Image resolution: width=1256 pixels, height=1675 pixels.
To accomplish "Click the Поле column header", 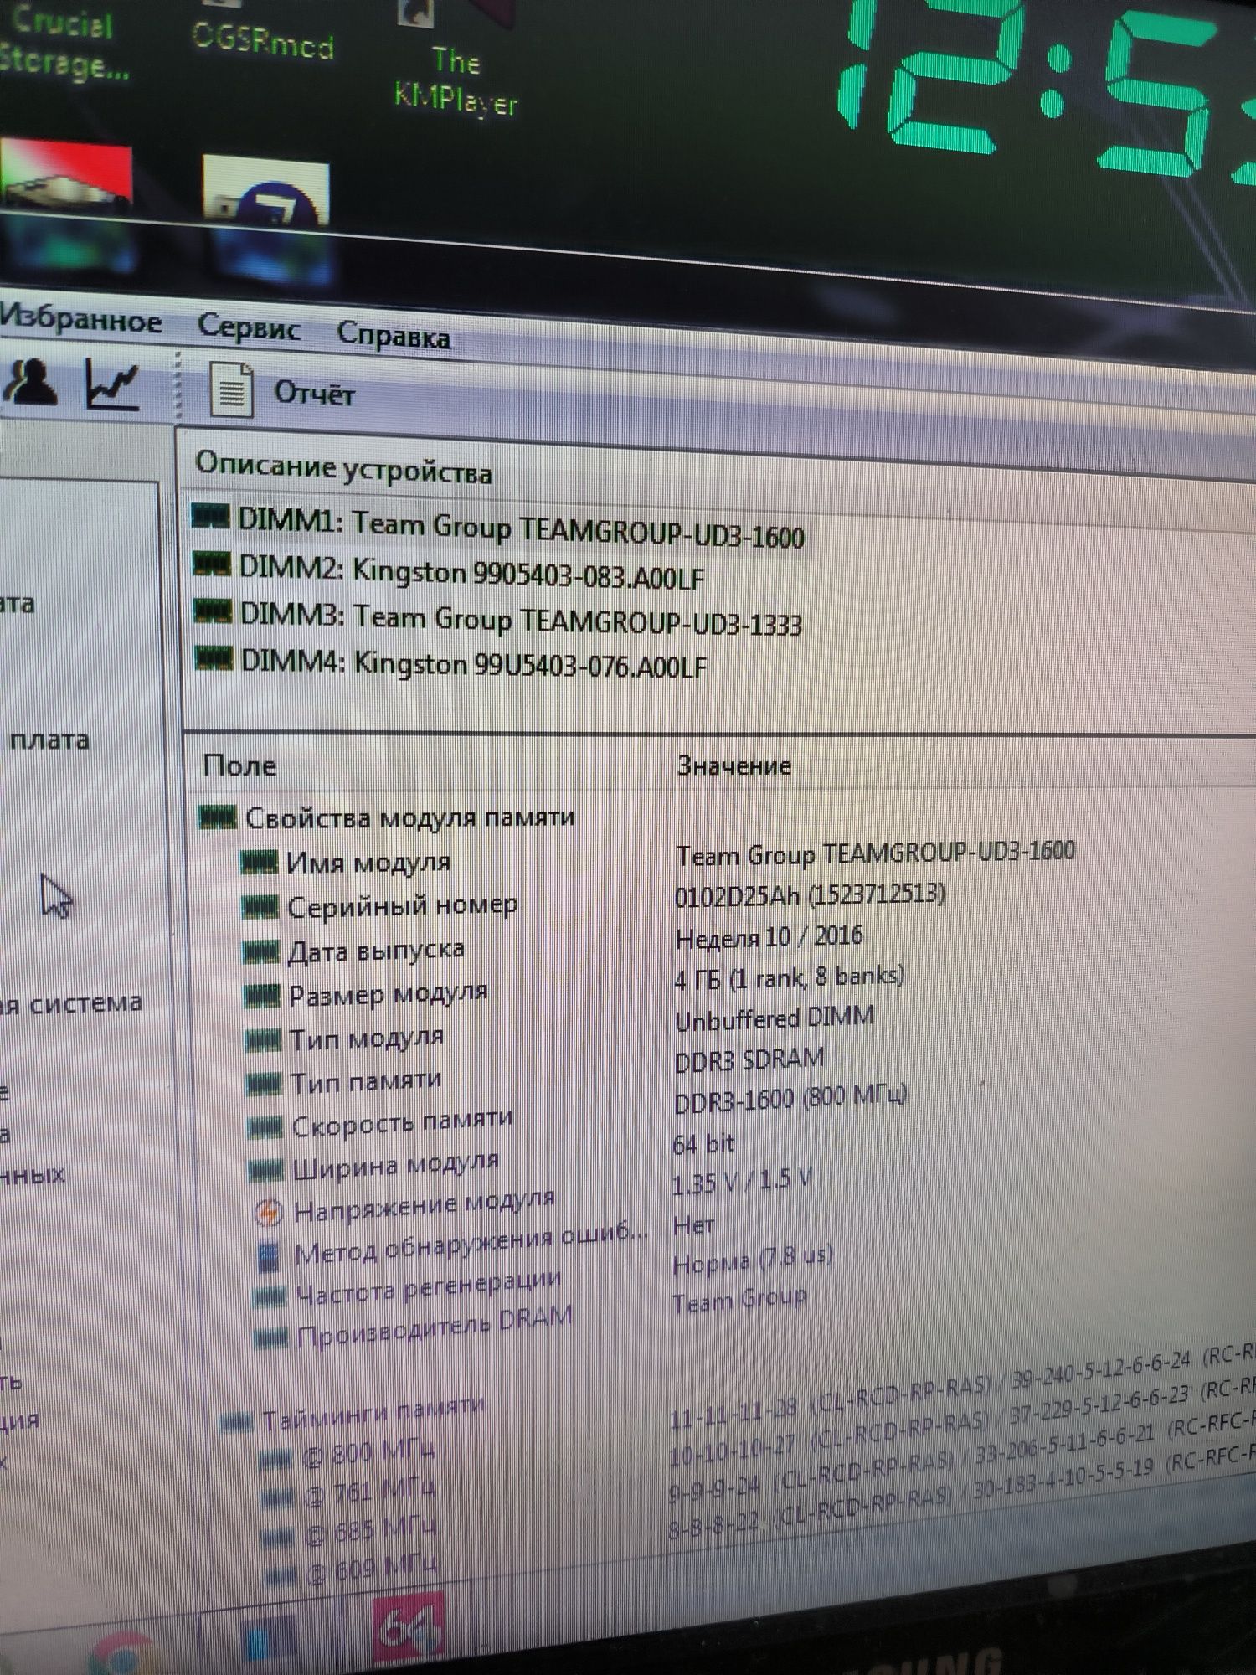I will point(239,765).
